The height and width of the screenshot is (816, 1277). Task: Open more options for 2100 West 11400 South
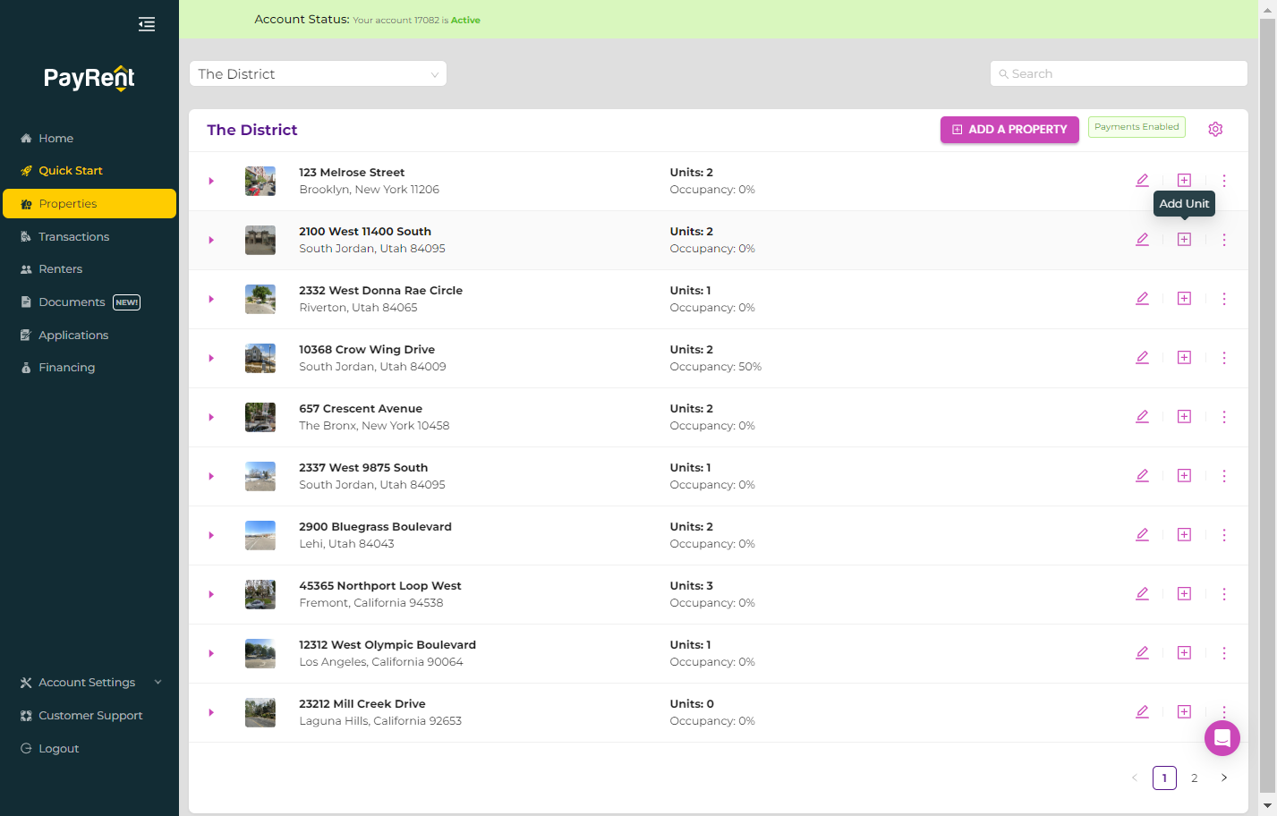[x=1224, y=240]
